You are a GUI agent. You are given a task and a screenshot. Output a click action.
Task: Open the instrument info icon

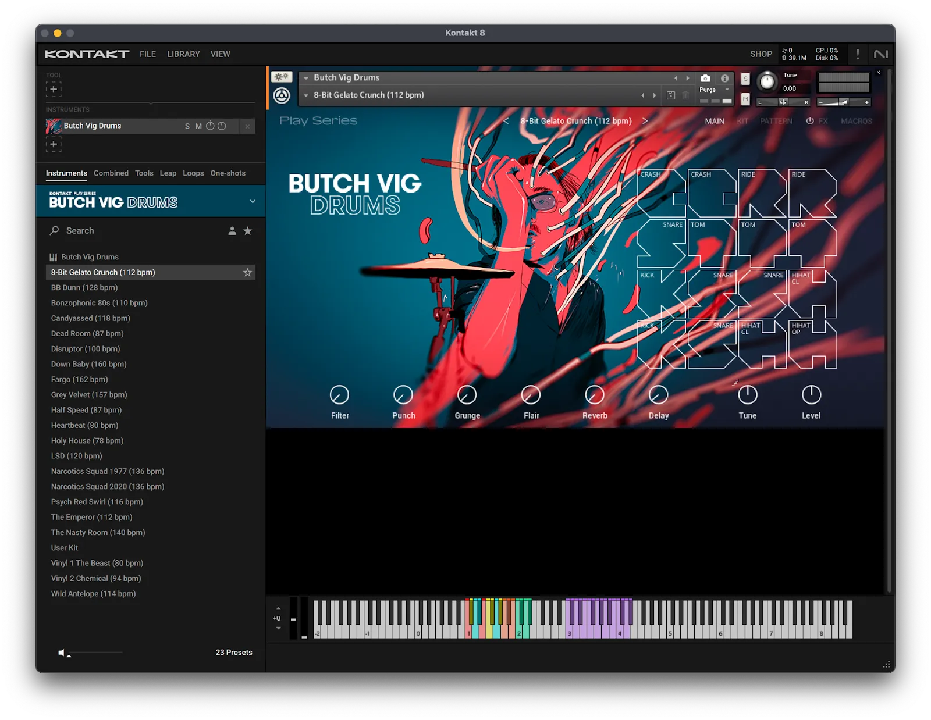click(724, 78)
